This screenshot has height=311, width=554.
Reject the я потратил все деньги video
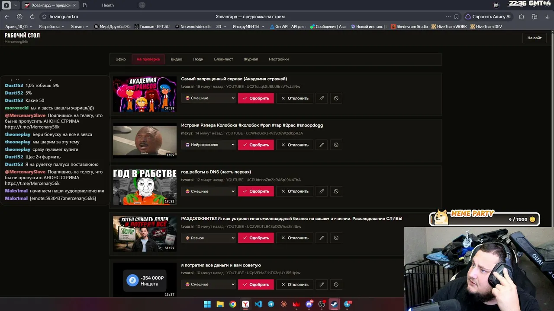click(x=295, y=285)
